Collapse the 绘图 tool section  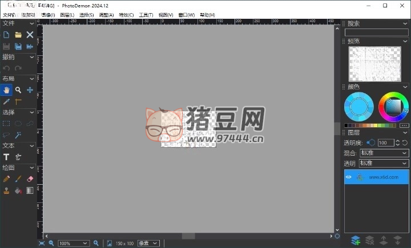32,168
